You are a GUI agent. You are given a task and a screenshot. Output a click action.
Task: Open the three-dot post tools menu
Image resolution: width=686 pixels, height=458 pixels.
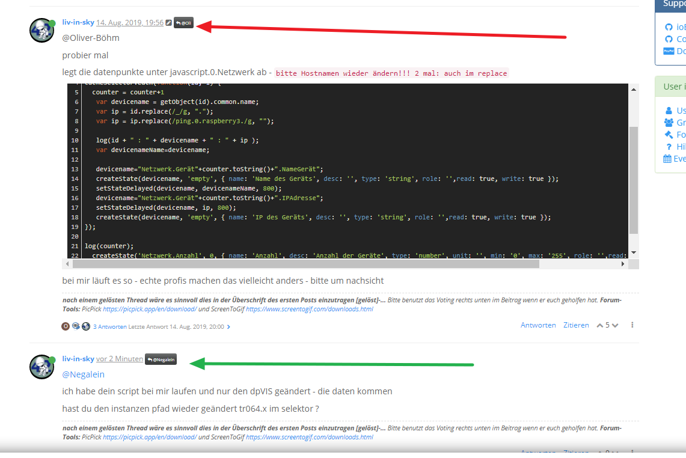pos(632,325)
